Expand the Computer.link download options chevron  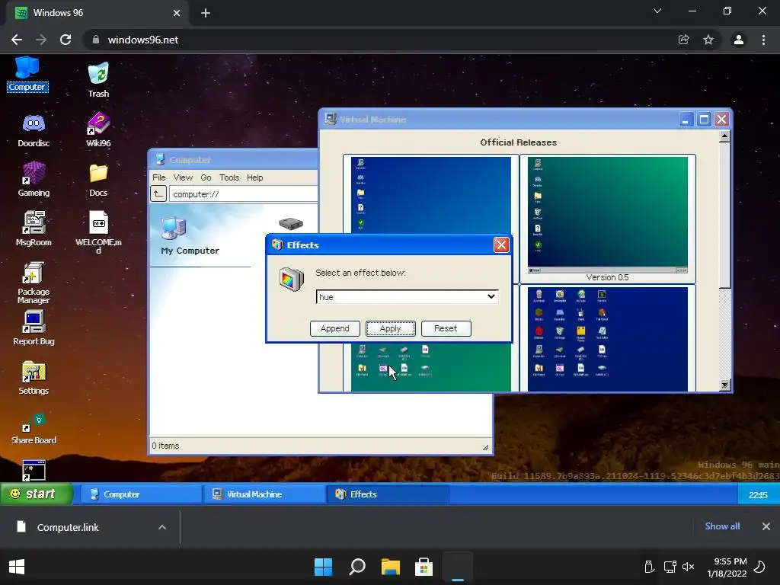[162, 527]
